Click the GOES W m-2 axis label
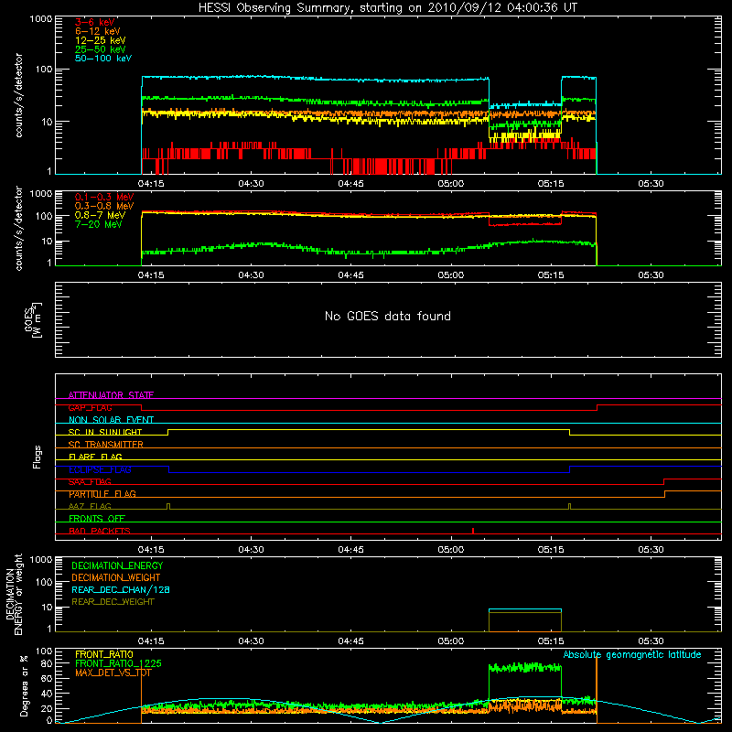This screenshot has width=732, height=732. [33, 319]
